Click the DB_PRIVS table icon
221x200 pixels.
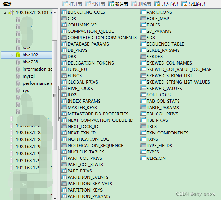coord(64,50)
